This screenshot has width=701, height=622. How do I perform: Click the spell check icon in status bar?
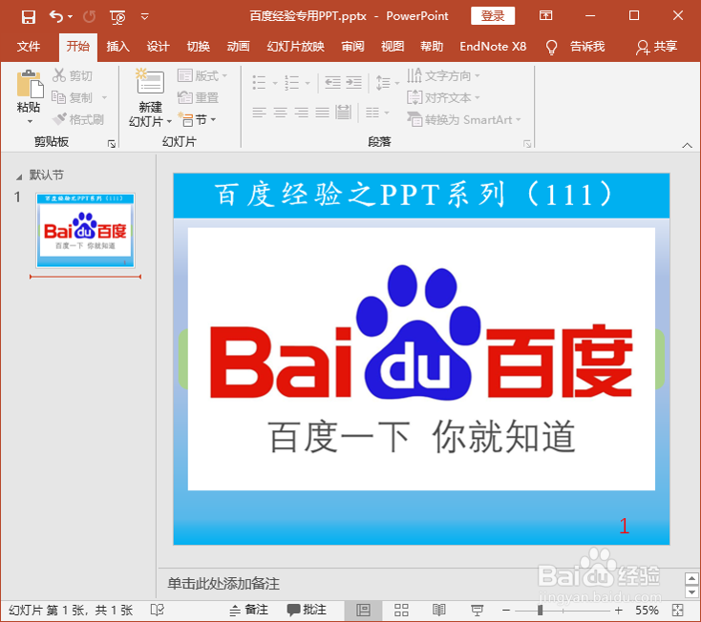coord(158,610)
